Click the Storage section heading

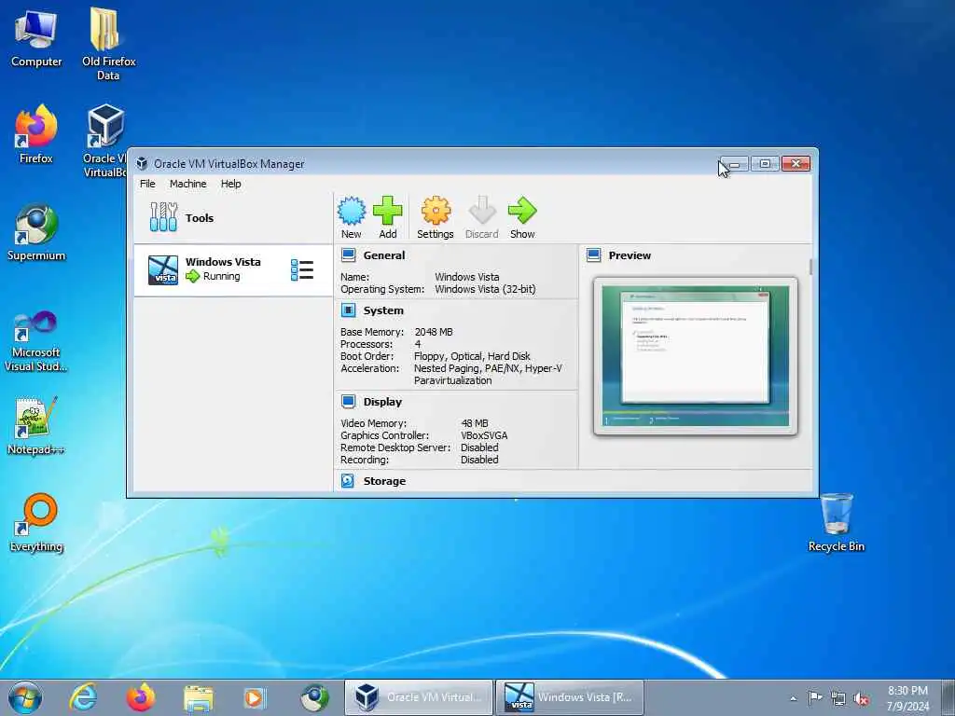[384, 481]
